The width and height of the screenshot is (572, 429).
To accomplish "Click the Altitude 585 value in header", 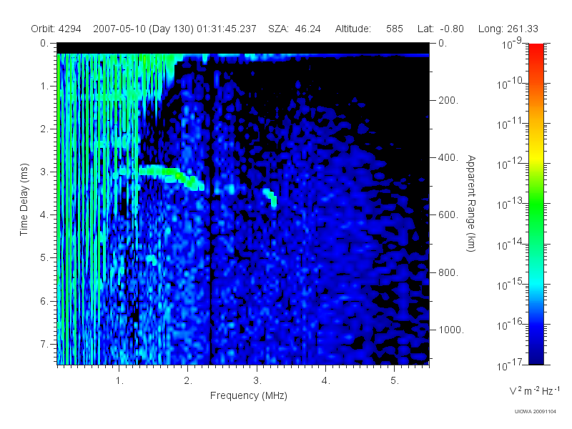I will [395, 29].
